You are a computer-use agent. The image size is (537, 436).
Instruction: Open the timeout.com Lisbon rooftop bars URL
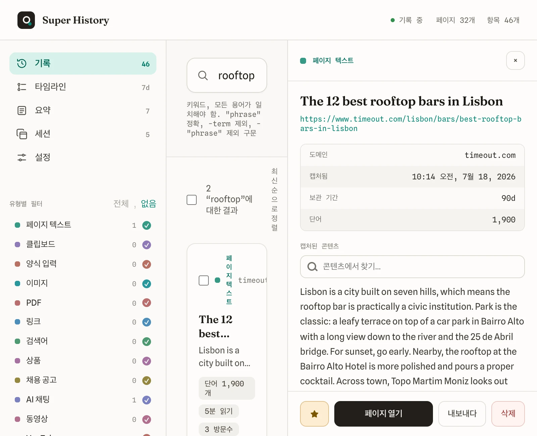click(x=411, y=124)
